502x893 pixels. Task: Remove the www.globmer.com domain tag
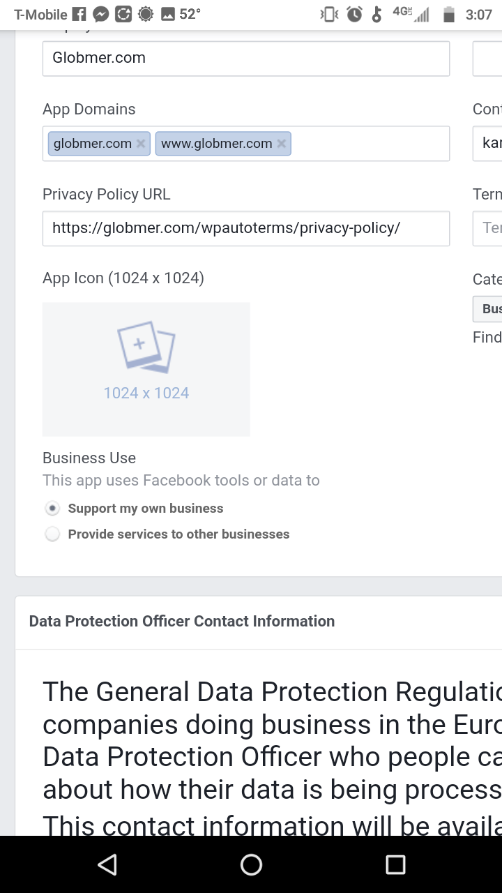pos(282,144)
